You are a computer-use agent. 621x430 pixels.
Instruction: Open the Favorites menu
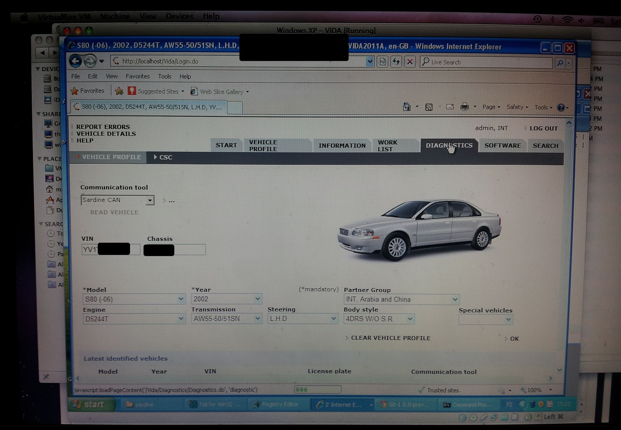click(x=137, y=76)
